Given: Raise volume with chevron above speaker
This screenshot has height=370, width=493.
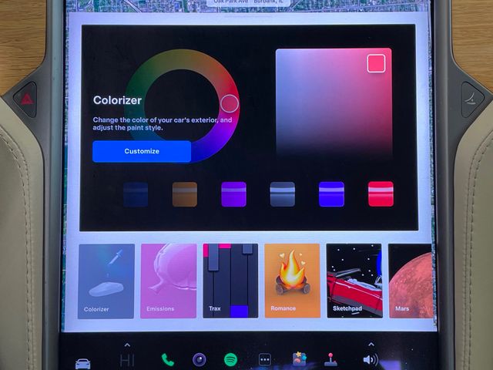Looking at the screenshot, I should 371,344.
